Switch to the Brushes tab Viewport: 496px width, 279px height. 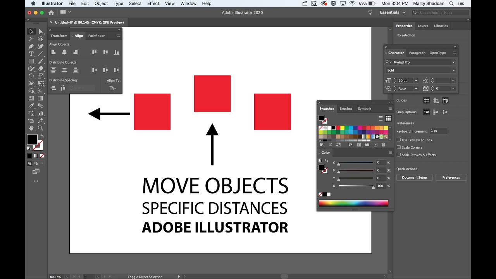point(346,108)
